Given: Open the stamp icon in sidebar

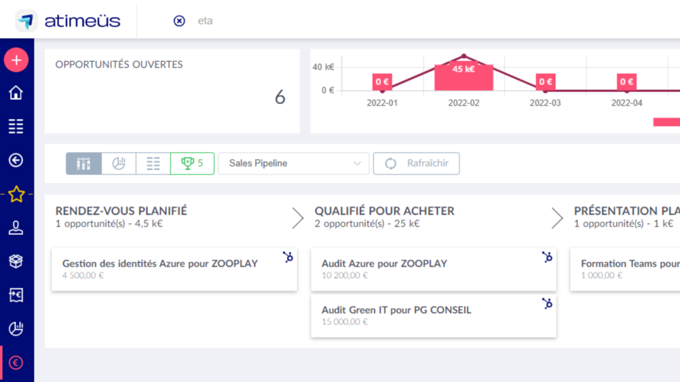Looking at the screenshot, I should pyautogui.click(x=16, y=227).
